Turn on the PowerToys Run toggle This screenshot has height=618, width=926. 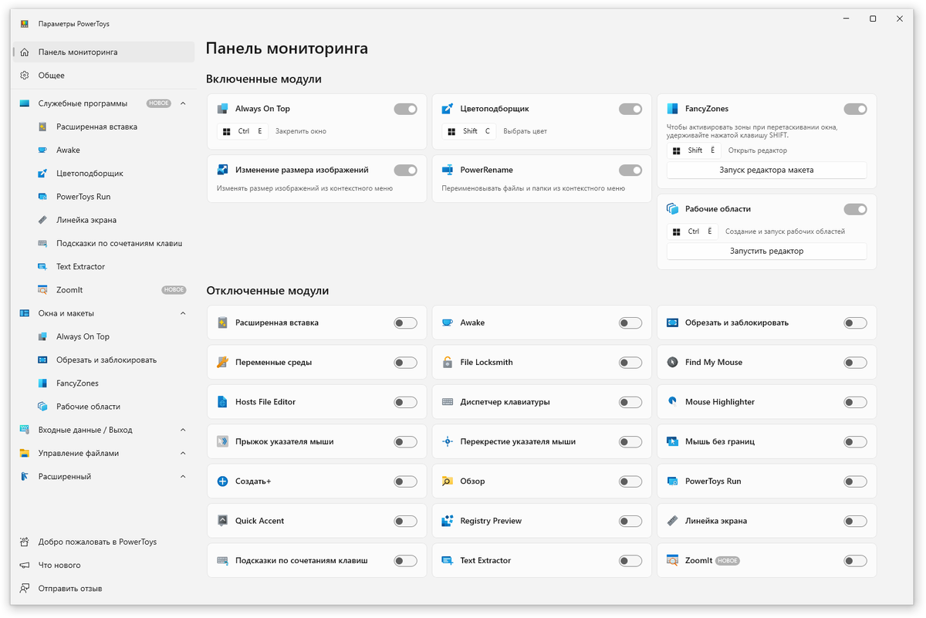pyautogui.click(x=855, y=481)
